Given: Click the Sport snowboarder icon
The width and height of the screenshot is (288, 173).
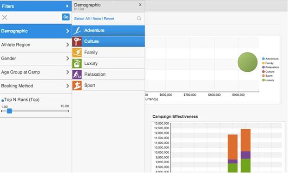Looking at the screenshot, I should click(x=77, y=86).
